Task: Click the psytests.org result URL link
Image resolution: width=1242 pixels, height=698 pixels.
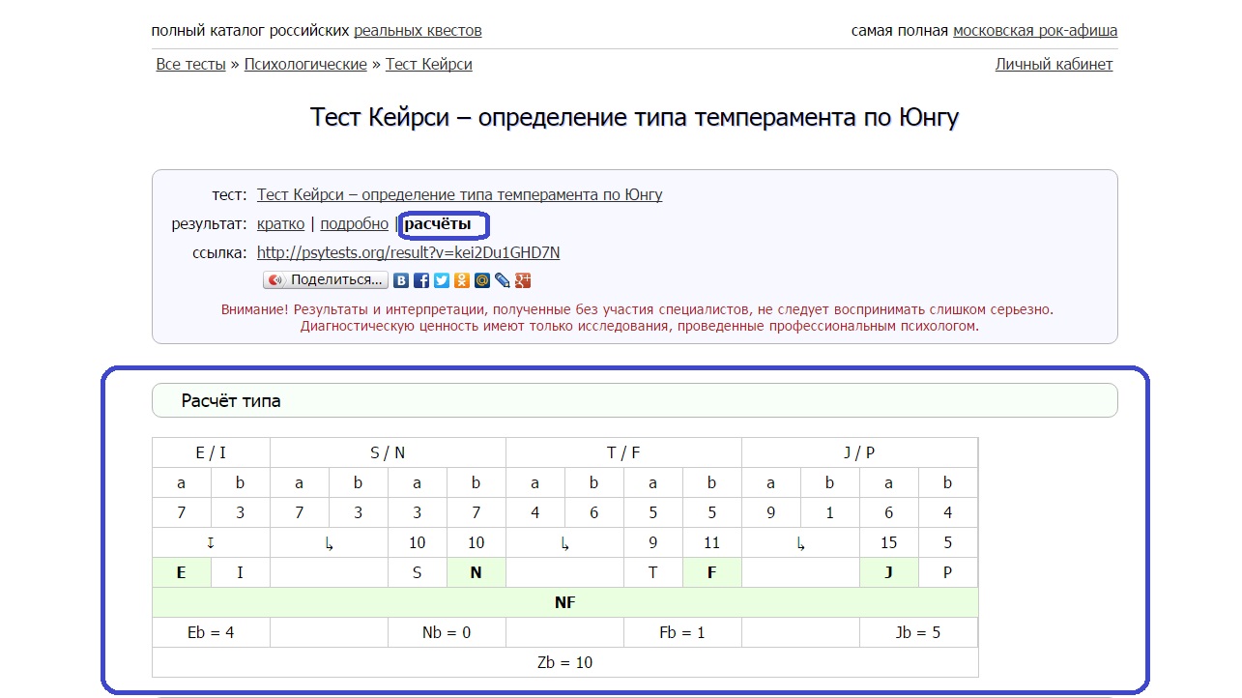Action: [408, 253]
